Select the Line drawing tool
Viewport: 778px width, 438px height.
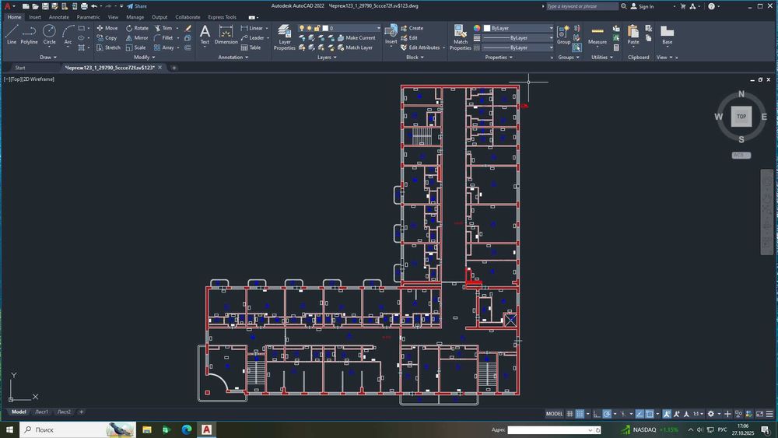12,33
